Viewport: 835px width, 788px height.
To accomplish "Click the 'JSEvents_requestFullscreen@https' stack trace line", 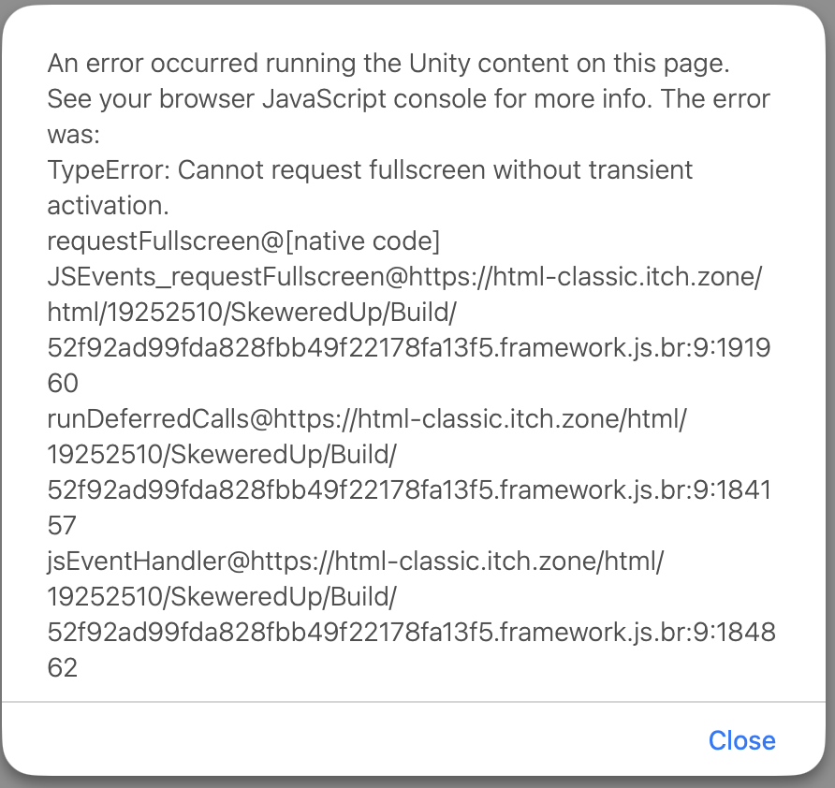I will (404, 277).
